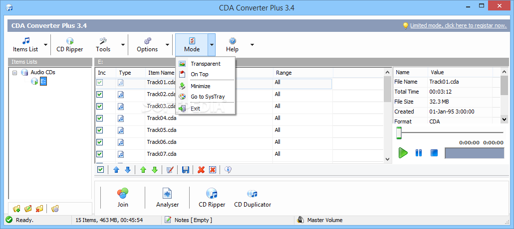Select the Track05.cda row name
The image size is (514, 229).
pyautogui.click(x=162, y=130)
